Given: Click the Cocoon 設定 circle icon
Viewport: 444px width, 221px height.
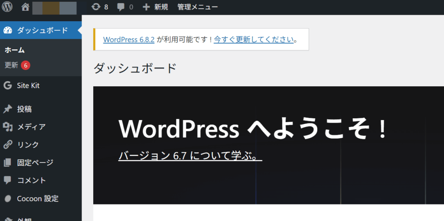Looking at the screenshot, I should pos(7,198).
